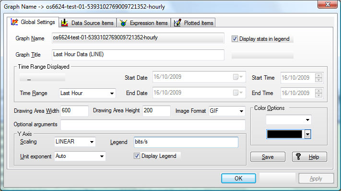
Task: Click the Plotted Items tab icon
Action: (177, 23)
